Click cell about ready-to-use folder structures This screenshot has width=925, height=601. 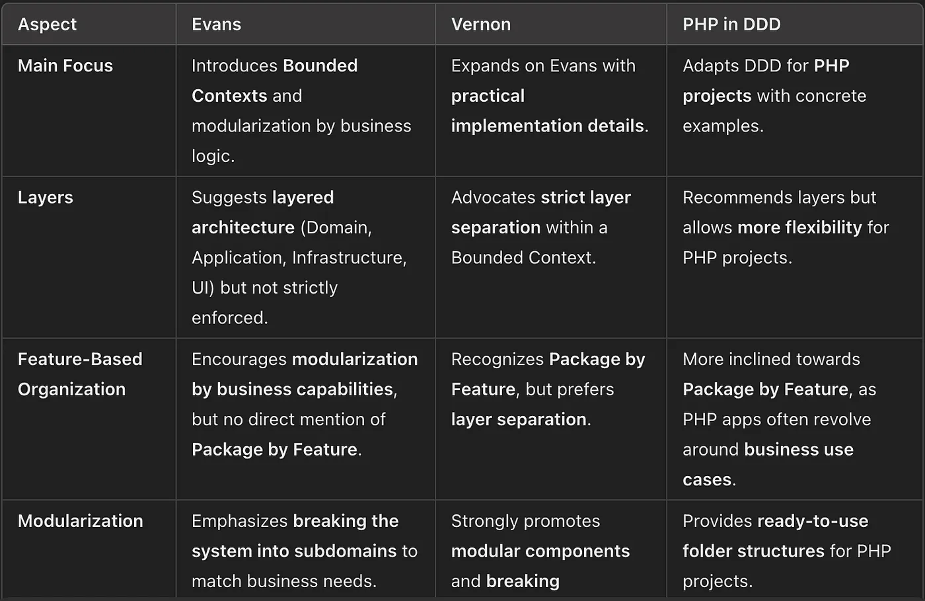coord(795,550)
